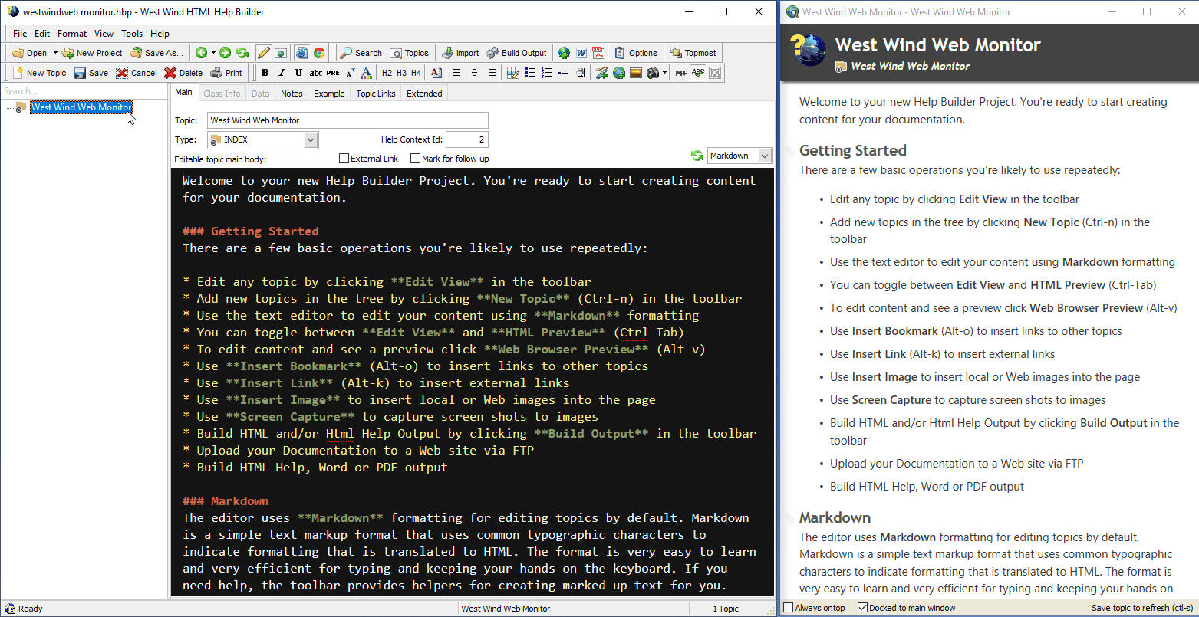Switch to the Topic Links tab

[376, 94]
